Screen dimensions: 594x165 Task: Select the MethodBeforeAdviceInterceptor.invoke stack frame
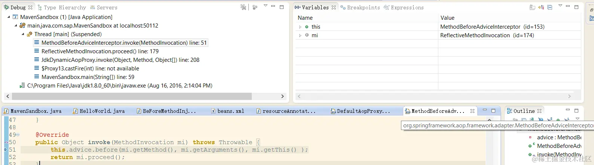point(120,43)
